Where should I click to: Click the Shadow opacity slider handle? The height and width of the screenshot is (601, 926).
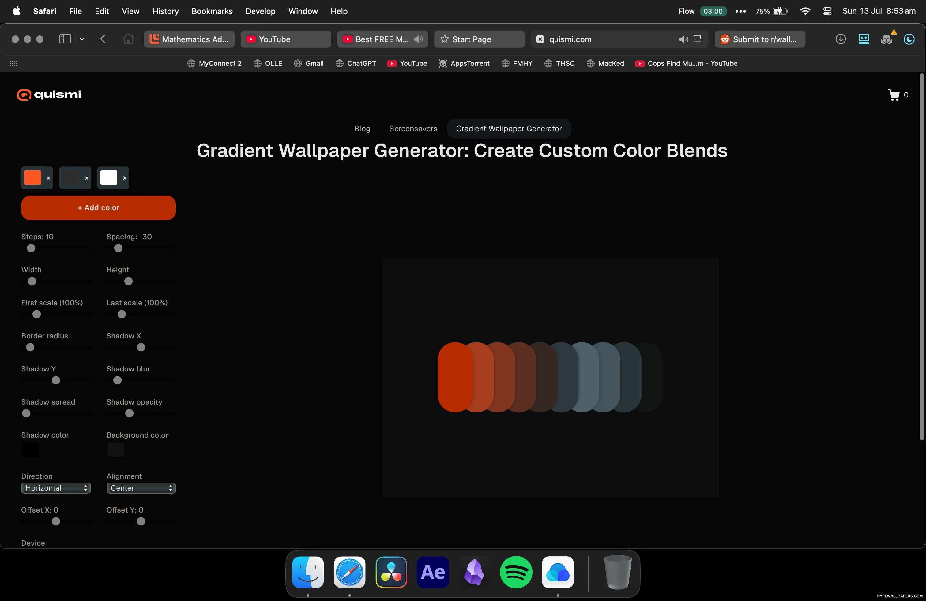[129, 413]
